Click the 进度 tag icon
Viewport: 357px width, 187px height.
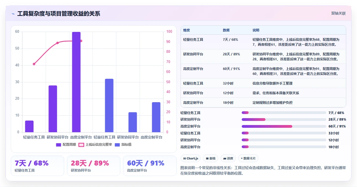[225, 158]
